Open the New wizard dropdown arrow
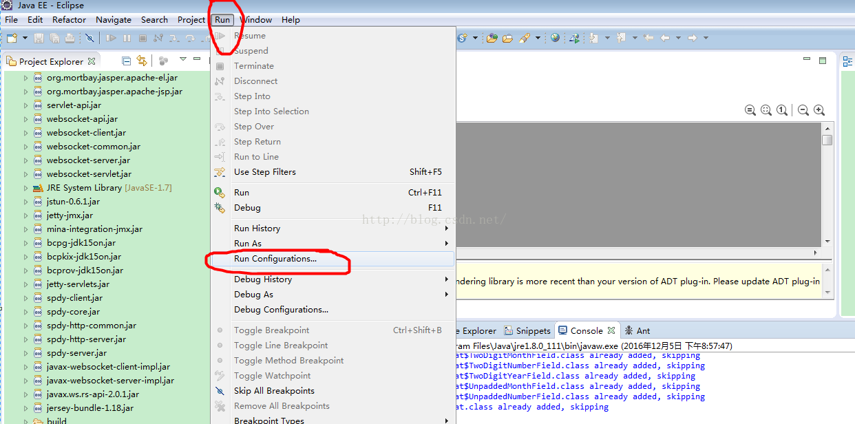This screenshot has width=855, height=424. [x=25, y=38]
